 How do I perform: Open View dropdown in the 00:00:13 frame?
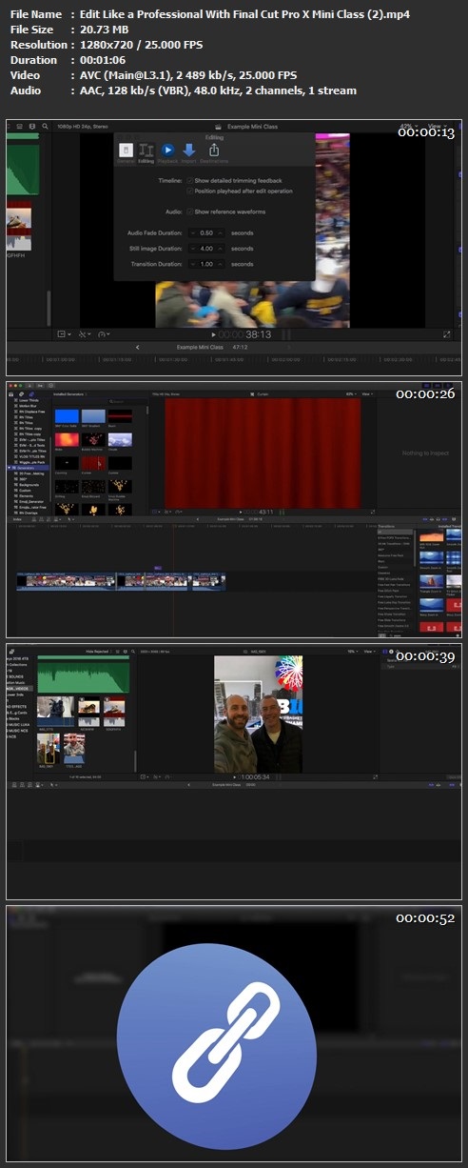point(437,126)
